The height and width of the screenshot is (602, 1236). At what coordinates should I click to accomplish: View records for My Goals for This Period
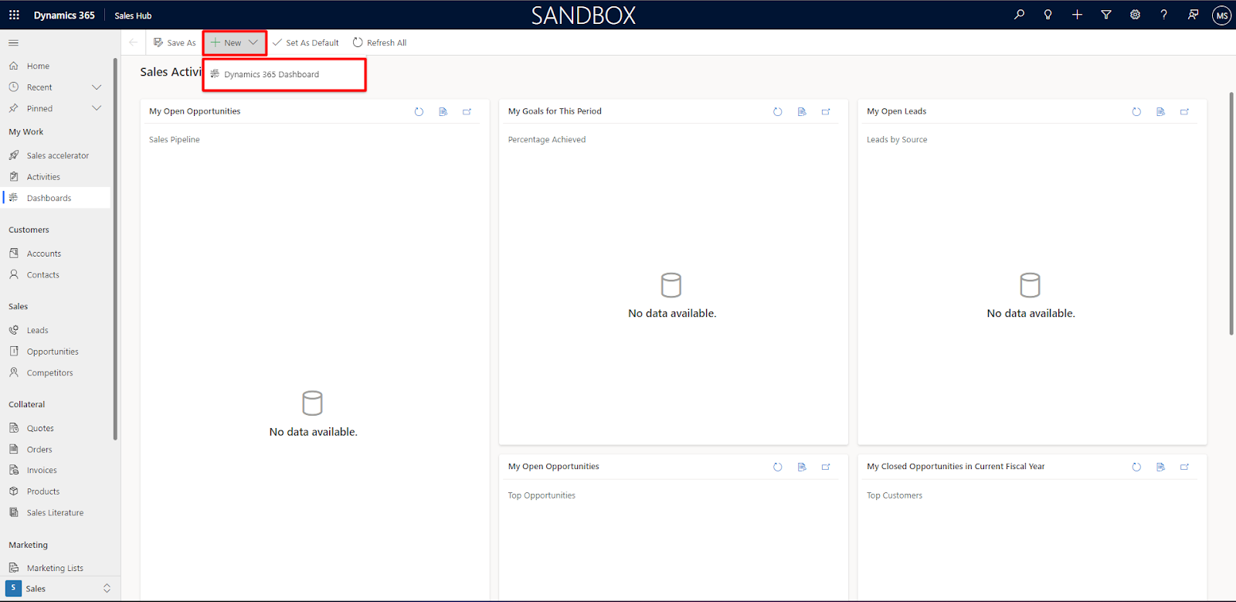click(802, 111)
